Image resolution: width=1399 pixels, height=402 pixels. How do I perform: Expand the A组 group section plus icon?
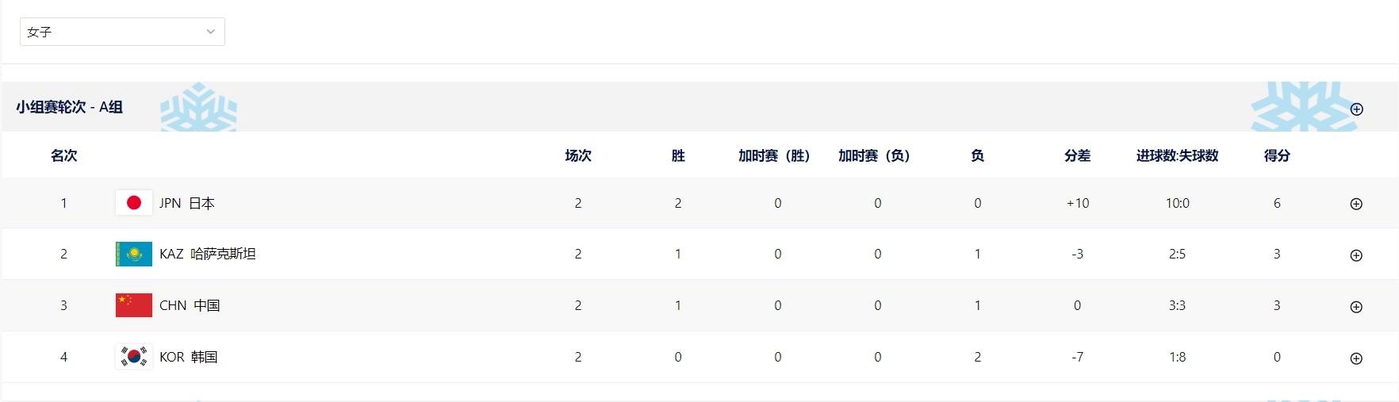point(1356,109)
